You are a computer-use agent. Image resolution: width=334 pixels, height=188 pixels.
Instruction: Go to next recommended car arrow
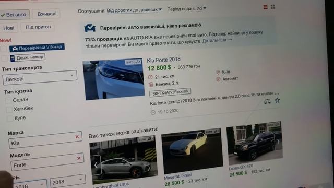coord(278,142)
